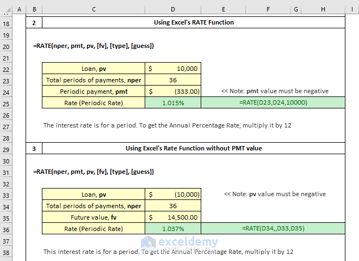
Task: Click the select-all corner triangle
Action: point(8,10)
